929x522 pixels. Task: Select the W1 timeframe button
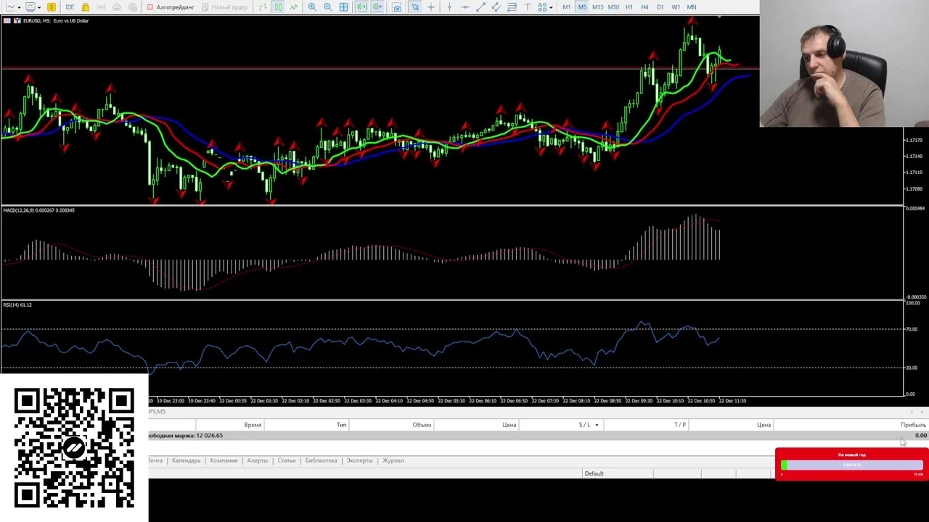[x=676, y=7]
